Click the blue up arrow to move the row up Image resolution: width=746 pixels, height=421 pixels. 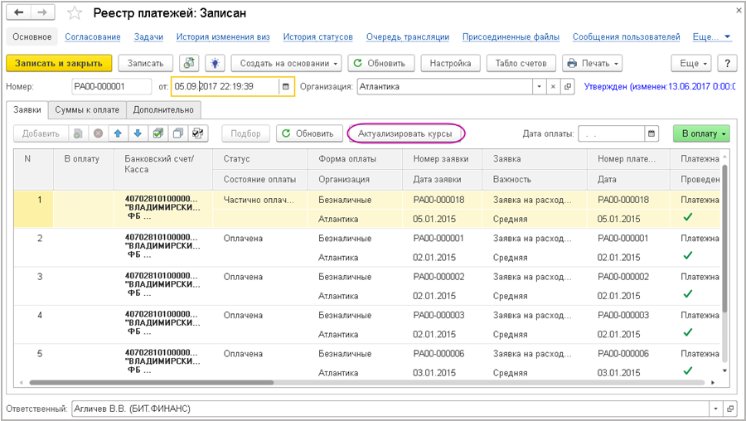pos(117,133)
